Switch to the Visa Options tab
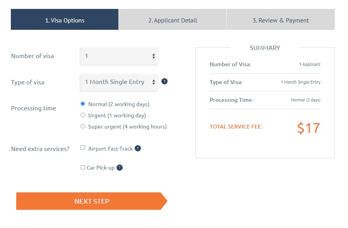 [x=65, y=19]
